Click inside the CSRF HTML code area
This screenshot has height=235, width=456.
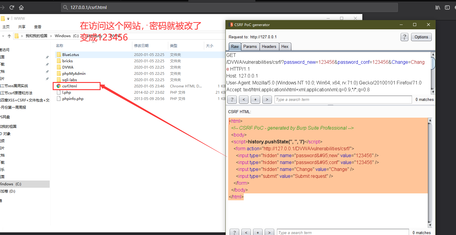coord(328,173)
